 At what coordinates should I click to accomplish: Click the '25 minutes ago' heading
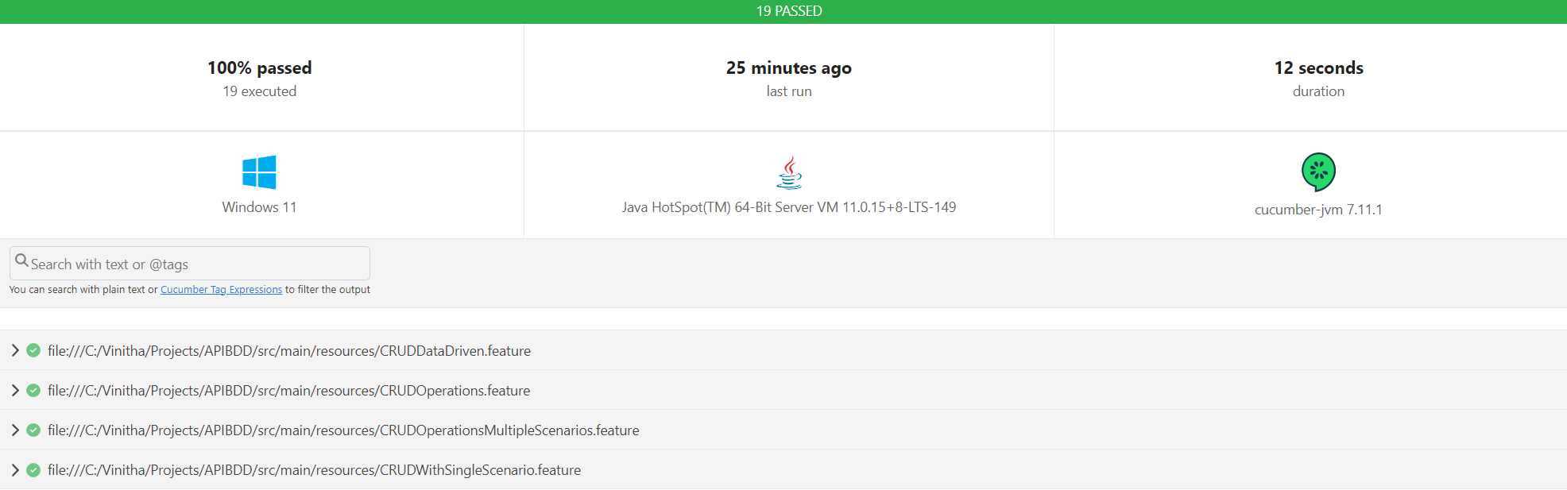[x=789, y=68]
